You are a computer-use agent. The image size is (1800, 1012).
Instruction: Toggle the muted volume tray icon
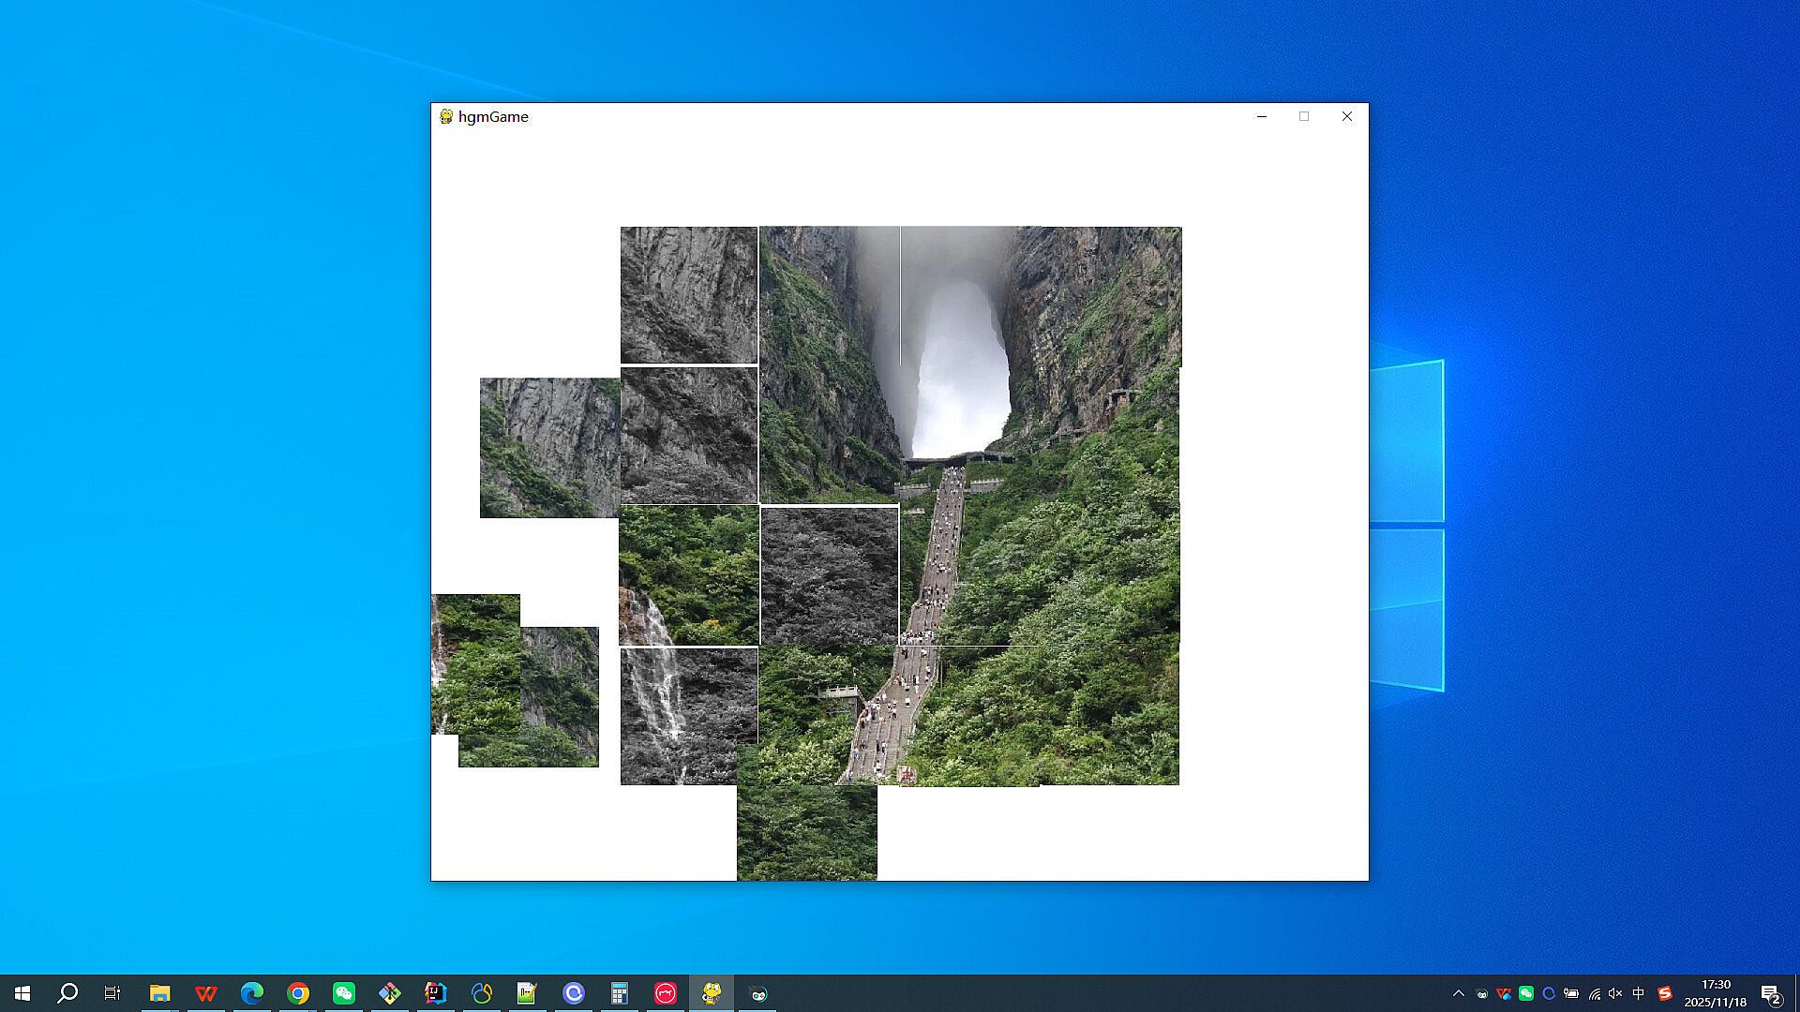(1615, 993)
